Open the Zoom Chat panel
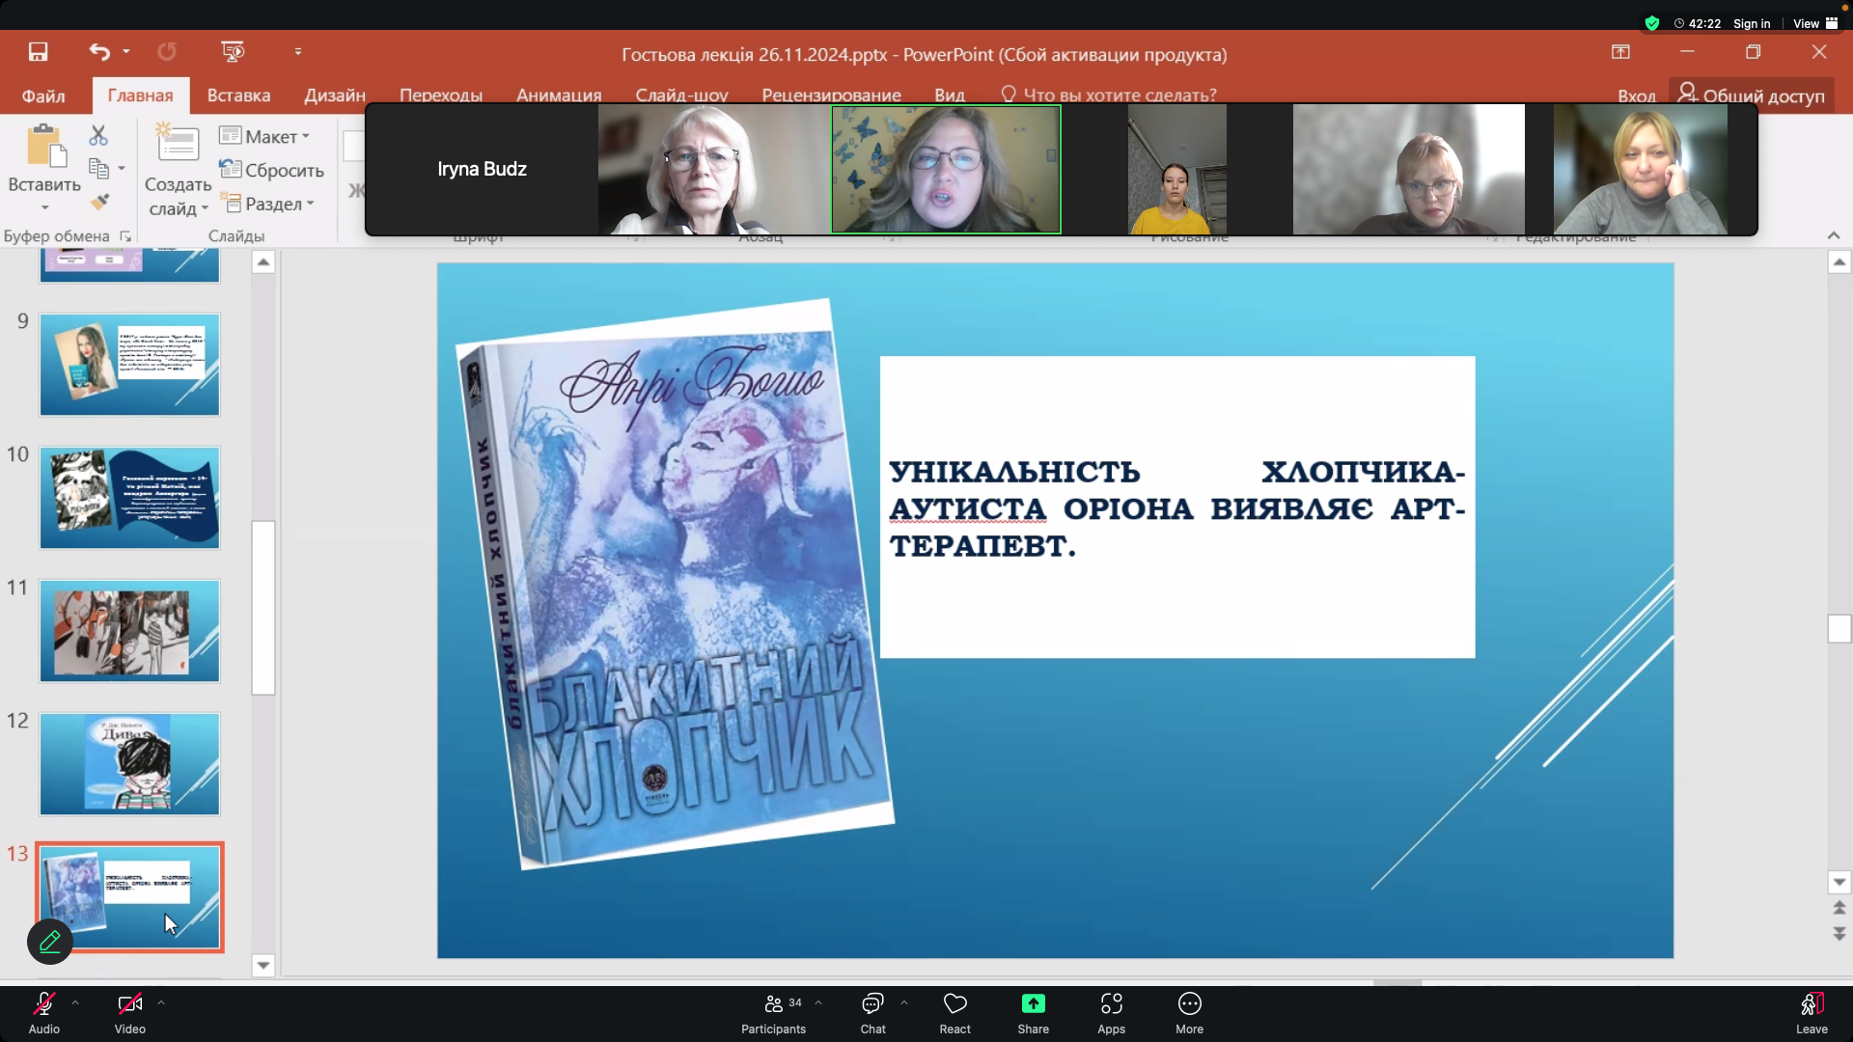The height and width of the screenshot is (1042, 1853). [x=873, y=1013]
